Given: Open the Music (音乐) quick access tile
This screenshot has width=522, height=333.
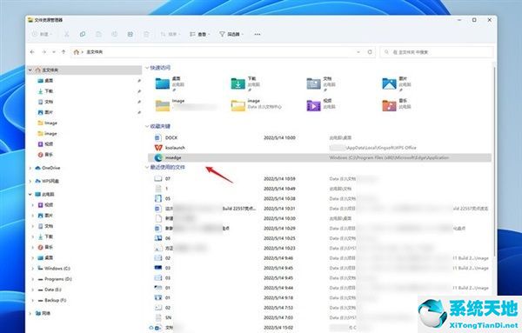Looking at the screenshot, I should click(398, 105).
